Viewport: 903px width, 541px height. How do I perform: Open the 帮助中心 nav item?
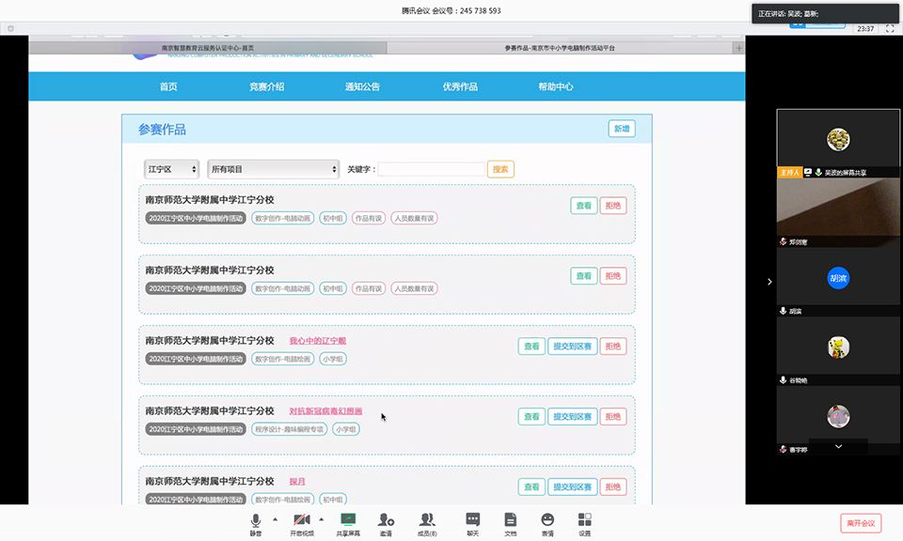(x=556, y=86)
